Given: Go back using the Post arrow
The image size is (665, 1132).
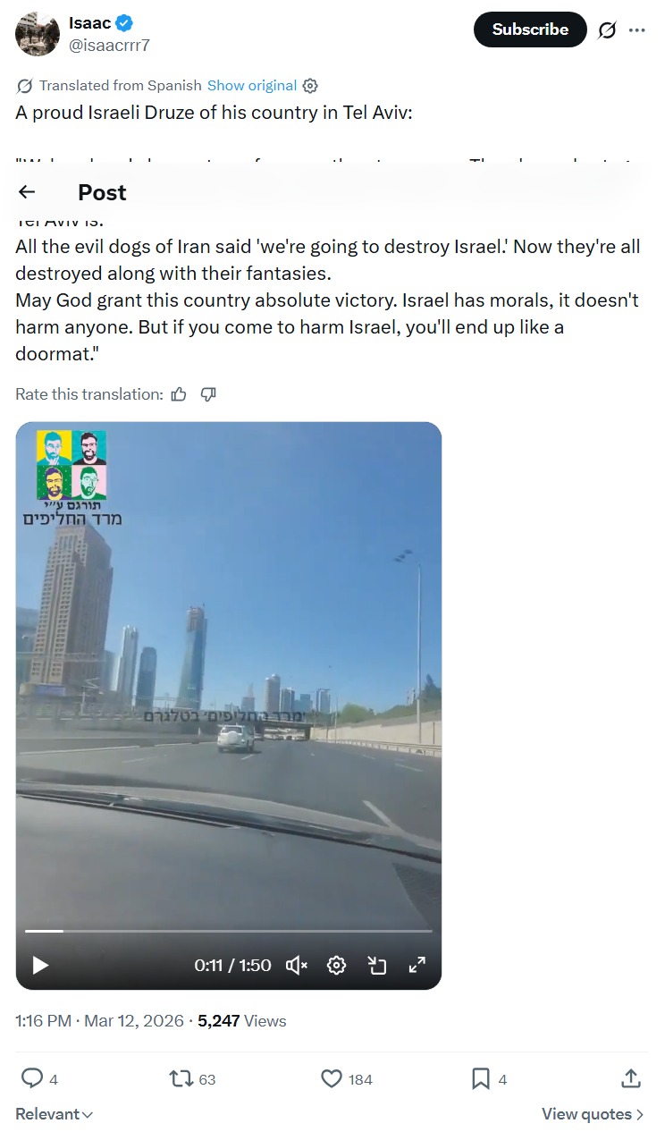Looking at the screenshot, I should tap(27, 191).
